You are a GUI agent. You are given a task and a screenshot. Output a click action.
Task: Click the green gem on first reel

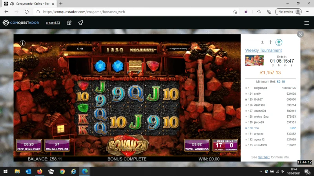point(83,108)
